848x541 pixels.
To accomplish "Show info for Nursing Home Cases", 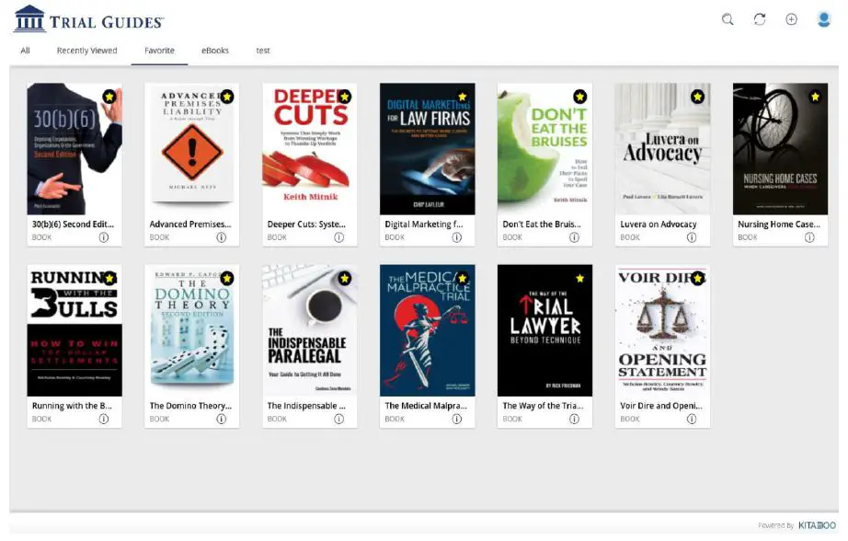I will pyautogui.click(x=809, y=237).
